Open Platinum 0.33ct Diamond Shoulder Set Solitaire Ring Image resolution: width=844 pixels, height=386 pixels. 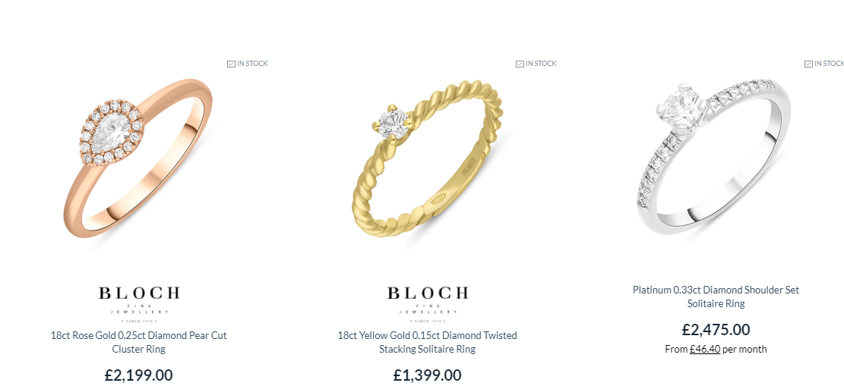click(x=716, y=297)
